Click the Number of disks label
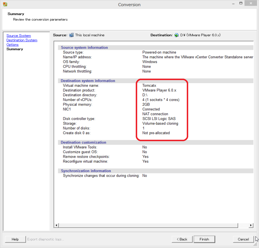The width and height of the screenshot is (259, 248). click(x=76, y=128)
